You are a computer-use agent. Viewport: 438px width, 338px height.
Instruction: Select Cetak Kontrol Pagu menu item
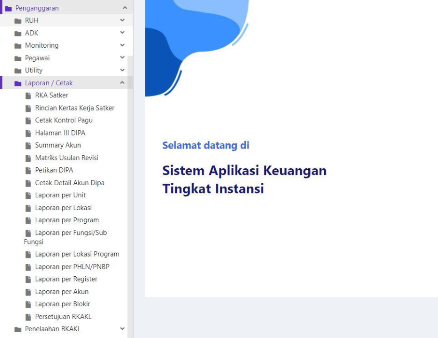[x=64, y=120]
